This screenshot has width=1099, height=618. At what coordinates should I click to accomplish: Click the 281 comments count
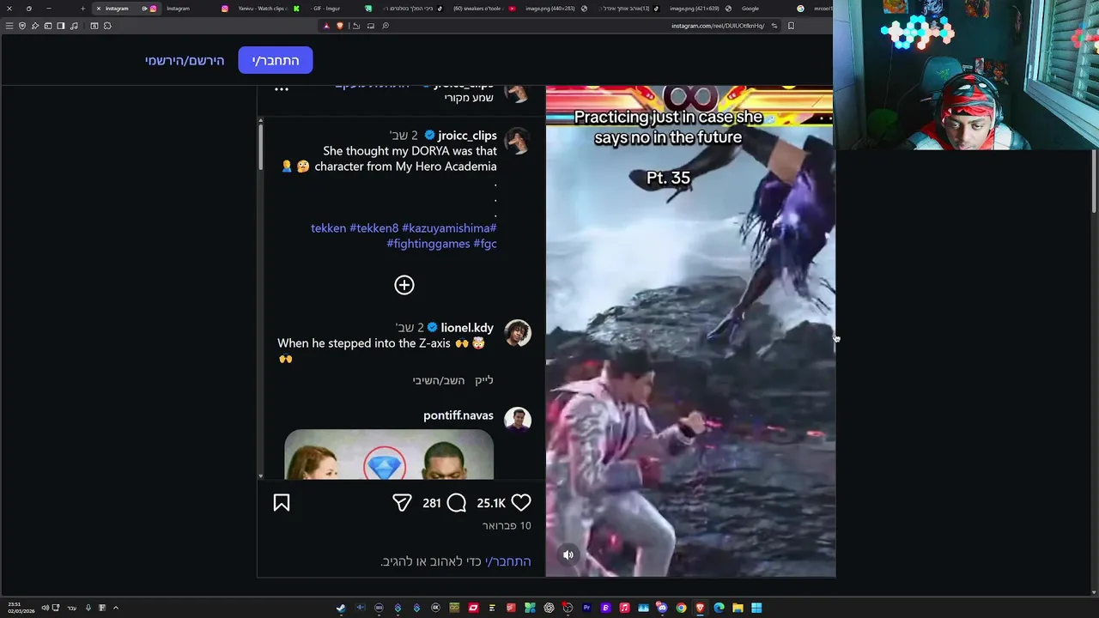pyautogui.click(x=432, y=503)
